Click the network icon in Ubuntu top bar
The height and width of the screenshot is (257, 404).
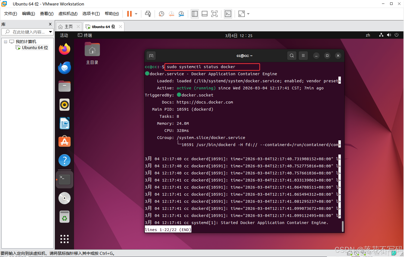click(381, 35)
